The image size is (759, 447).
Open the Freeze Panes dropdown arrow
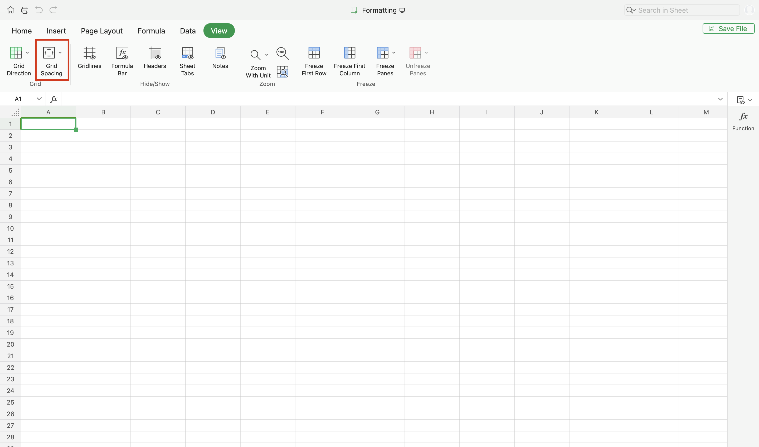tap(394, 53)
